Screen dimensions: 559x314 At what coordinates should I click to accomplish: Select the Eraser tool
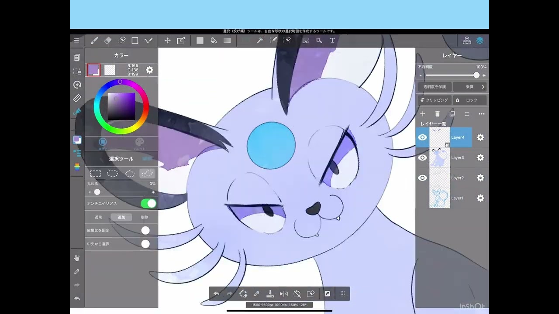[x=108, y=41]
